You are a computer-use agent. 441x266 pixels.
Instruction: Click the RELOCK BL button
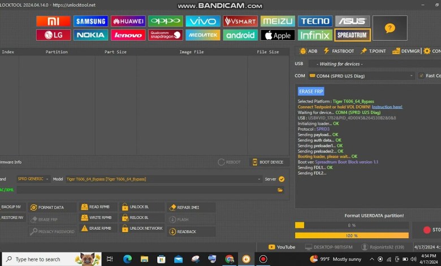pyautogui.click(x=142, y=217)
